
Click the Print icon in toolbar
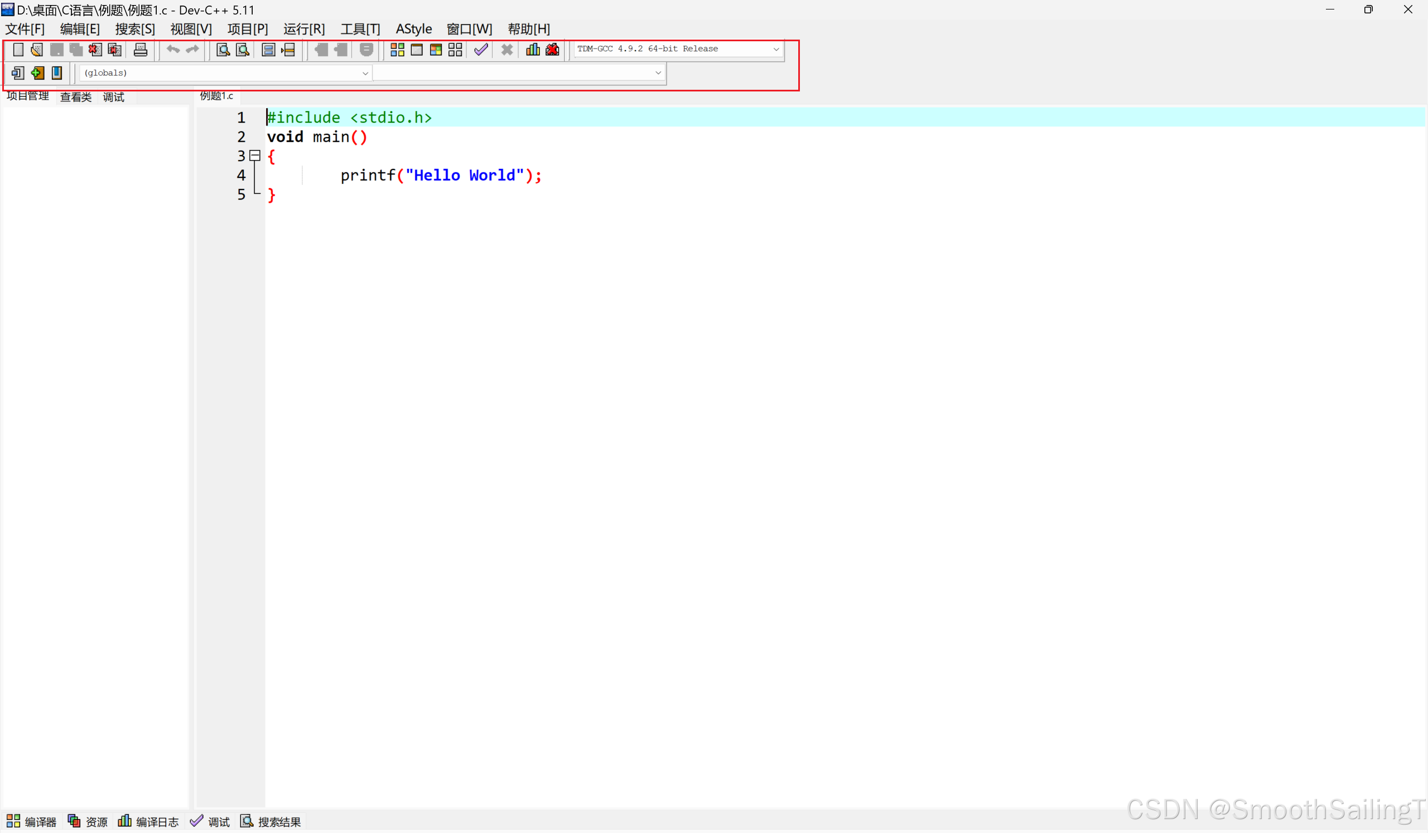pos(140,50)
